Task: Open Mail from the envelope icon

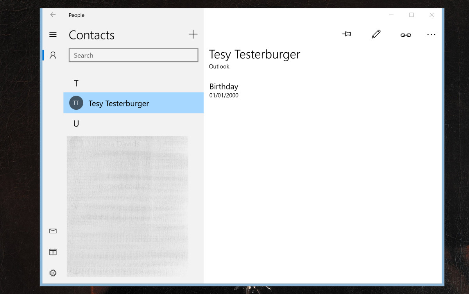Action: (x=53, y=231)
